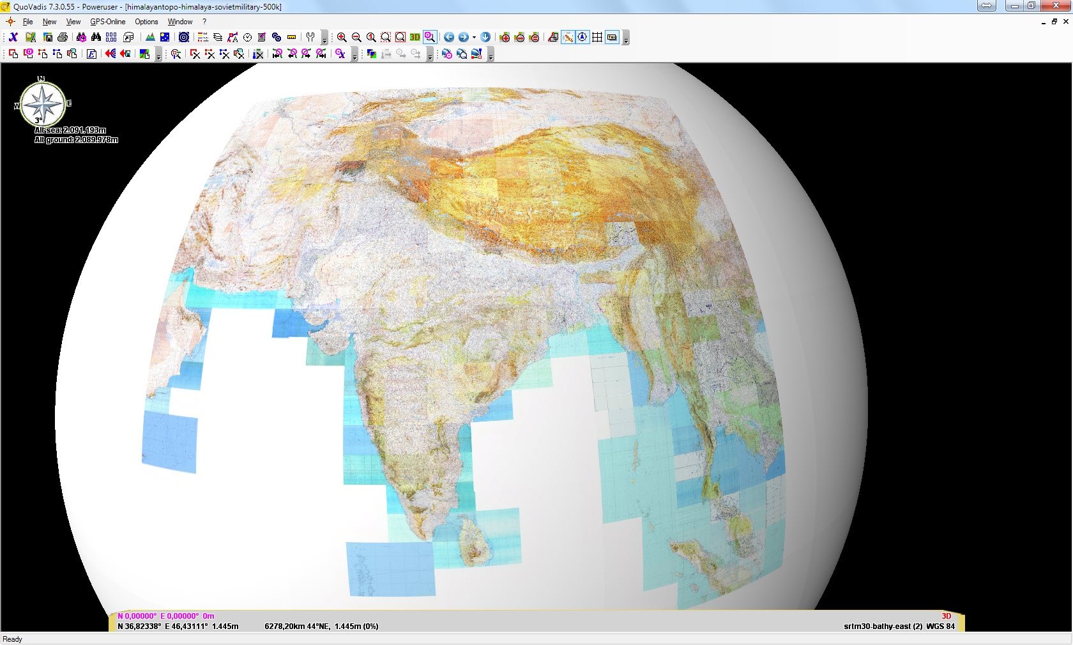Viewport: 1073px width, 645px height.
Task: Click the blue down arrow button
Action: (485, 37)
